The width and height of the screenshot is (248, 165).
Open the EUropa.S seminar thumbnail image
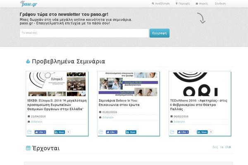coord(57,84)
